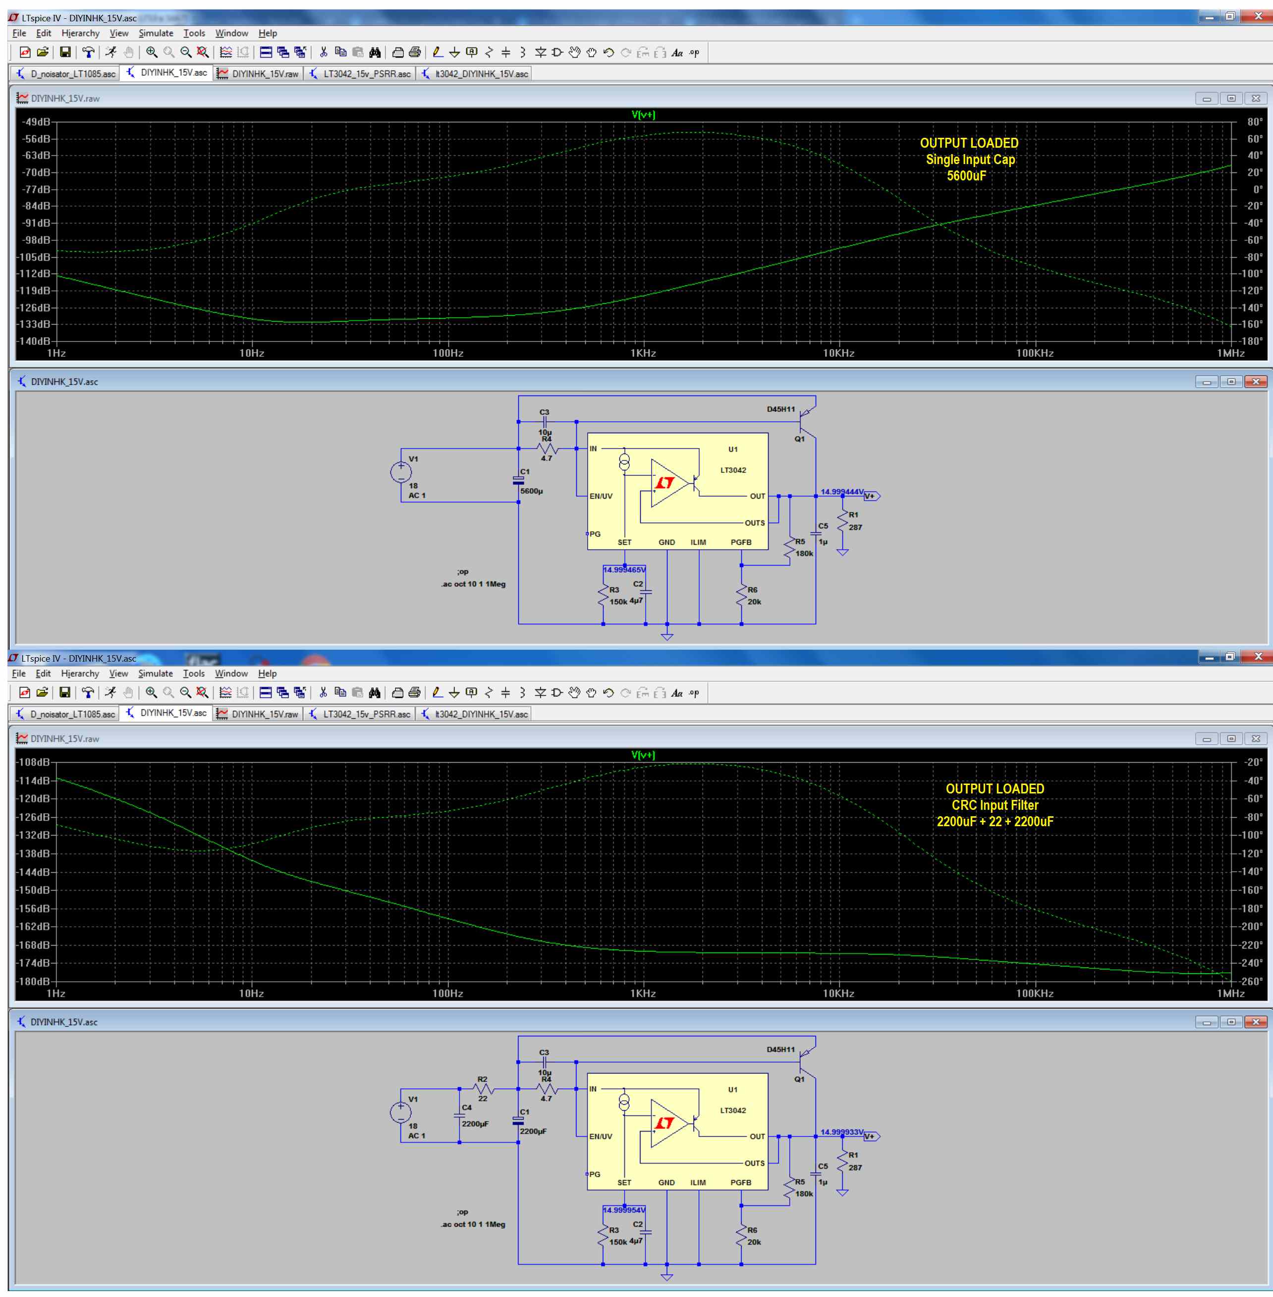Run simulation with upper window's running-man icon

click(x=111, y=52)
